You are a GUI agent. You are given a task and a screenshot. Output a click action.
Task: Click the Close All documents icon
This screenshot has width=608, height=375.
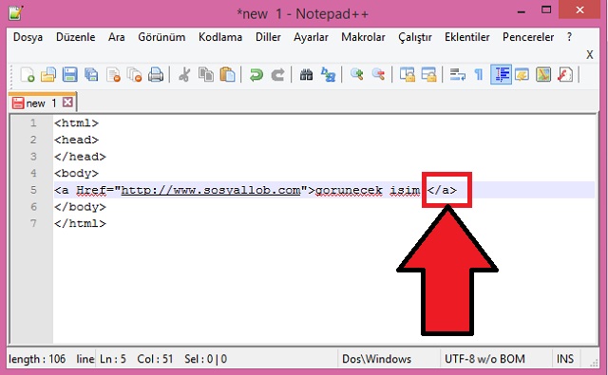(135, 74)
